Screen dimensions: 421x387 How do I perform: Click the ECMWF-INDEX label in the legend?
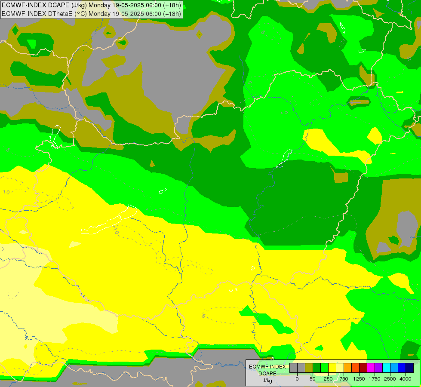tap(267, 367)
